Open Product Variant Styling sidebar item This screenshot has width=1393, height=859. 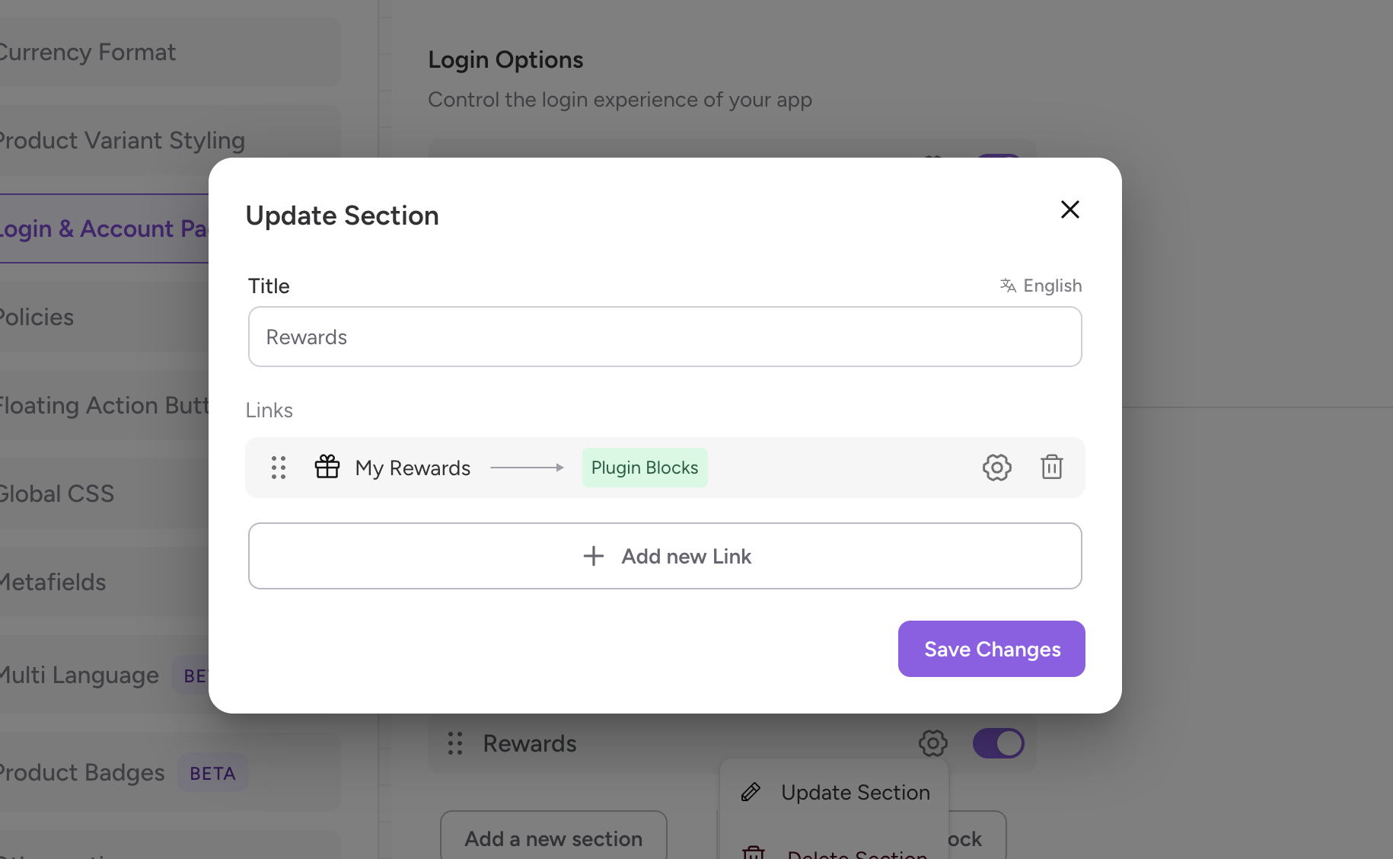tap(122, 140)
